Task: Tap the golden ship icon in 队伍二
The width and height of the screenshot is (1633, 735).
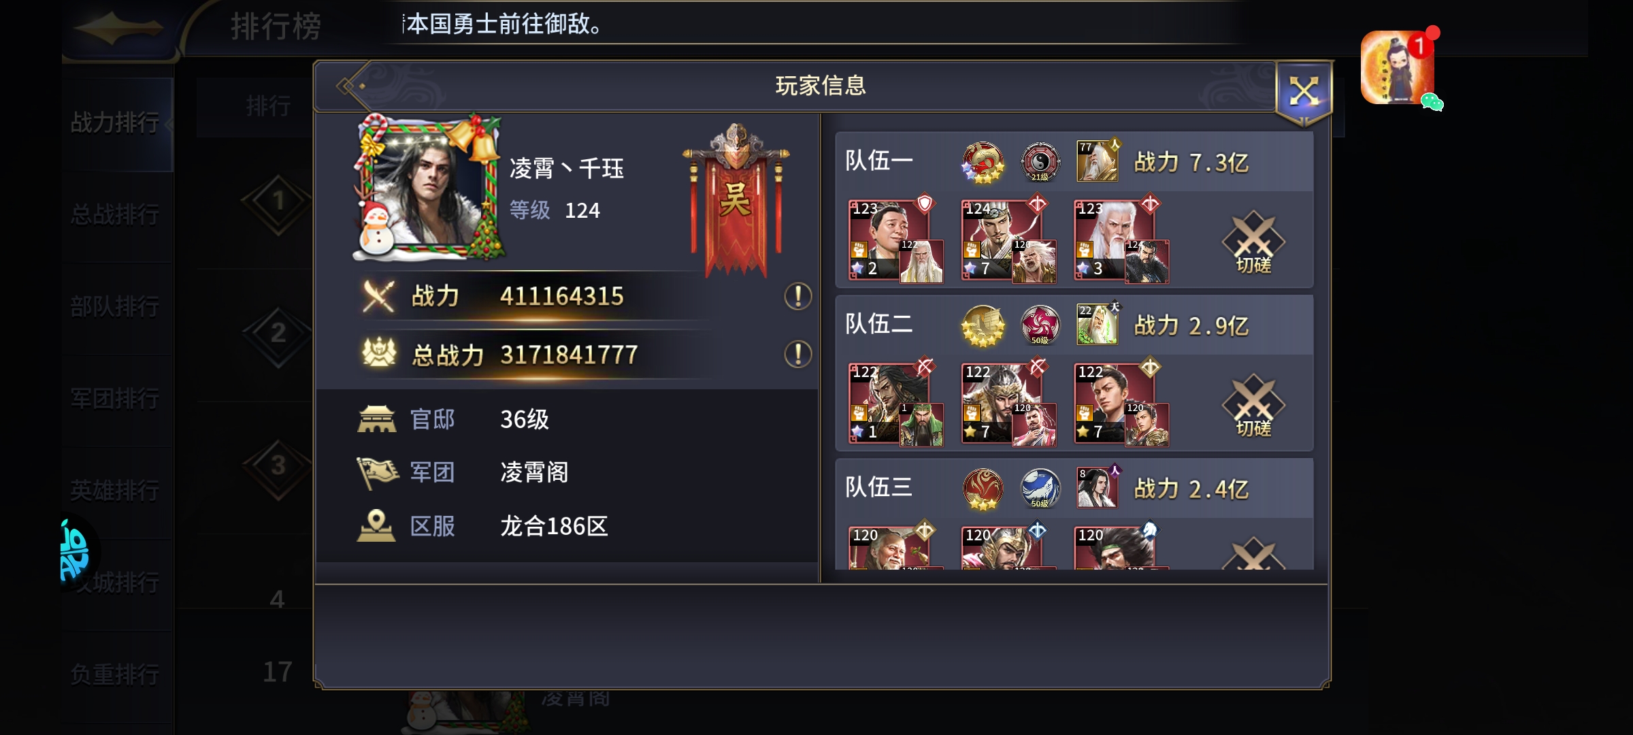Action: [983, 325]
